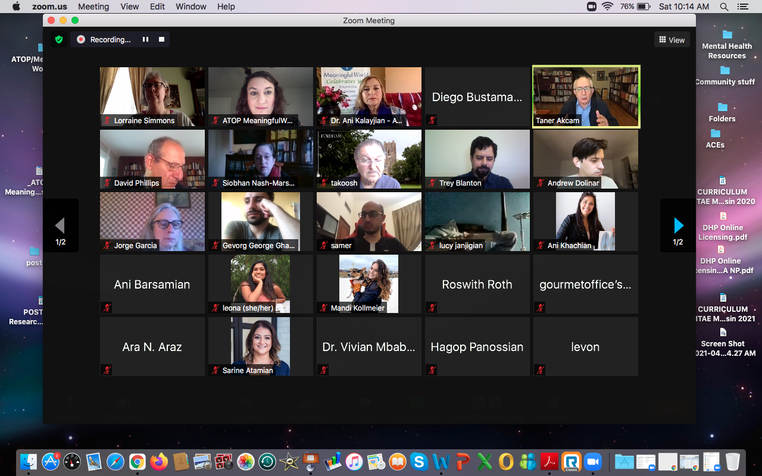Open Google Chrome from the dock
762x476 pixels.
(x=138, y=462)
